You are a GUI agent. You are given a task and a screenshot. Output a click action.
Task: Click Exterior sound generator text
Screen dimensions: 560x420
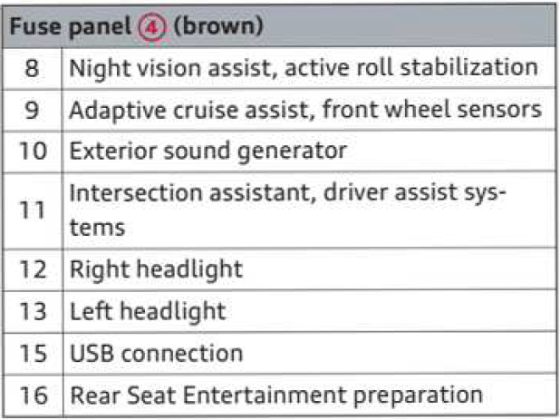point(208,151)
